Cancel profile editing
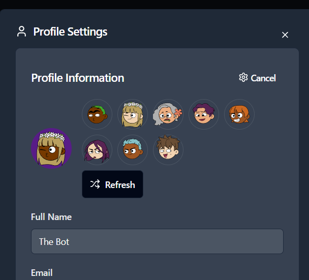309x280 pixels. (263, 78)
